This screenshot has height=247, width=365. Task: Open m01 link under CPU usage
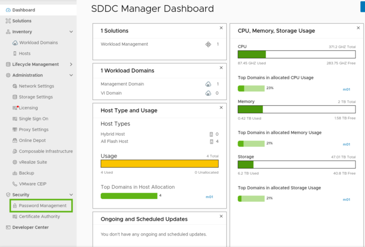coord(346,89)
